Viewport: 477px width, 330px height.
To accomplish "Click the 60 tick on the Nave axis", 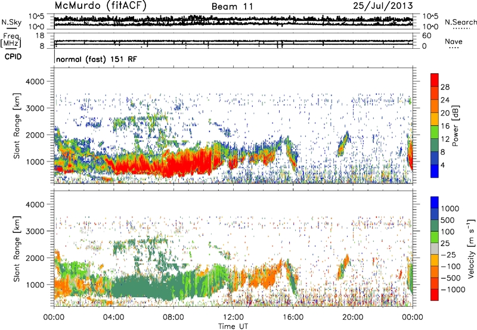I will [426, 36].
